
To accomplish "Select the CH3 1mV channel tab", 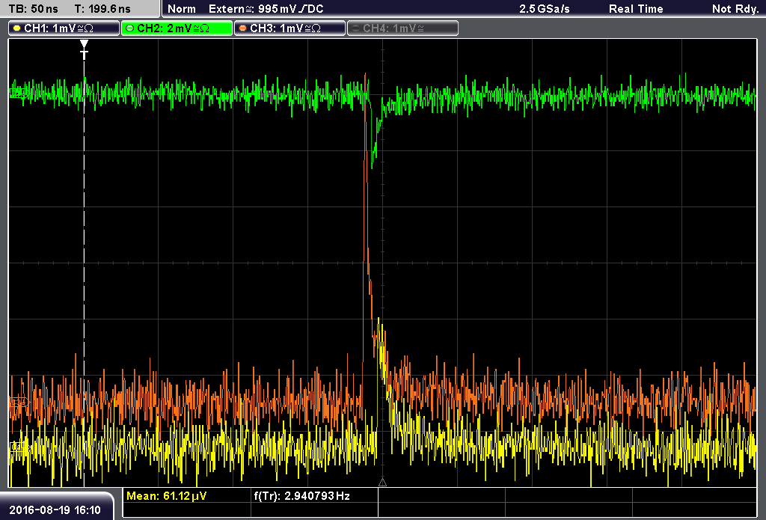I will (x=289, y=28).
